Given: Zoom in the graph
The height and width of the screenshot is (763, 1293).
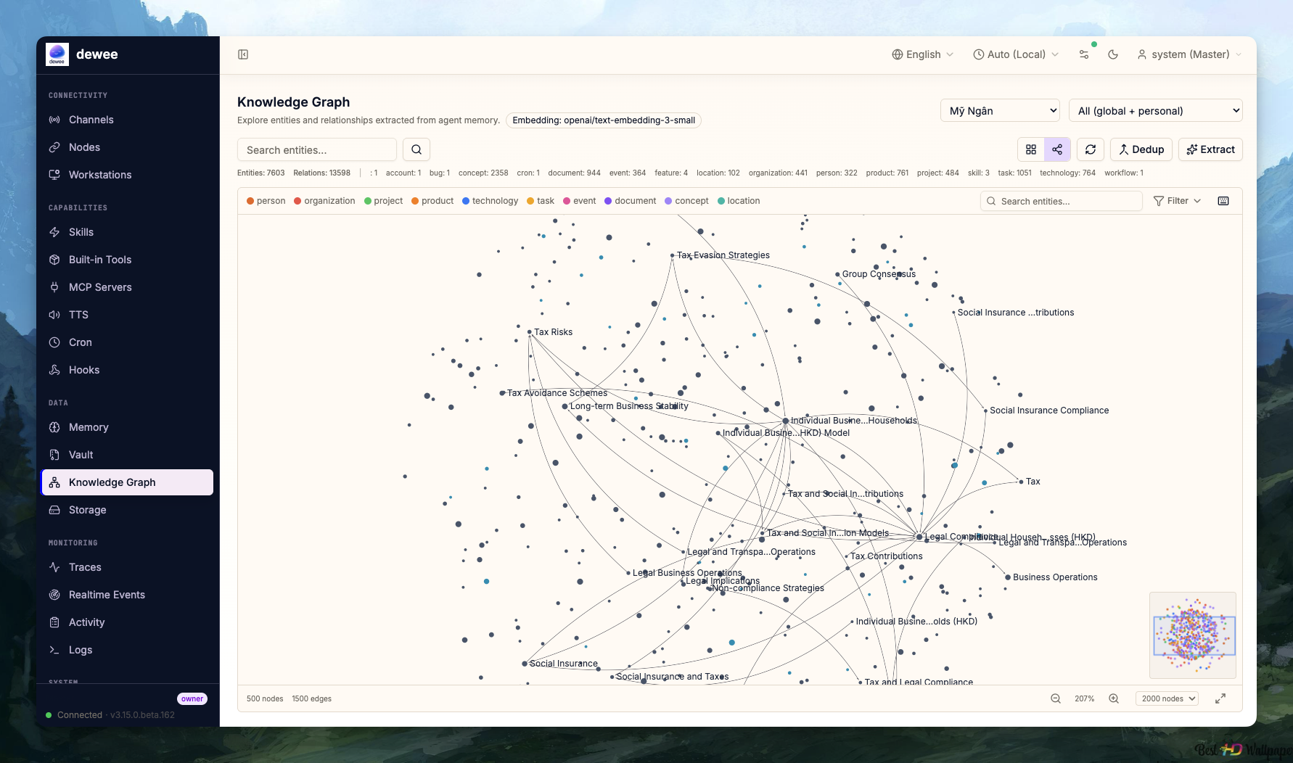Looking at the screenshot, I should [x=1114, y=698].
